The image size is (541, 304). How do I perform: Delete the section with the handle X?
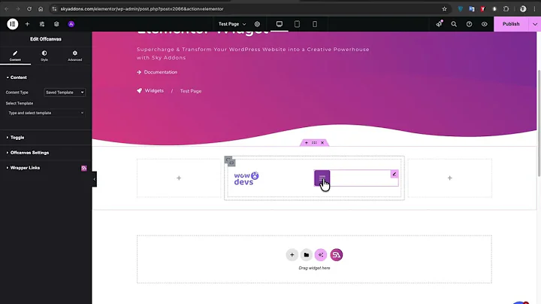[x=322, y=143]
